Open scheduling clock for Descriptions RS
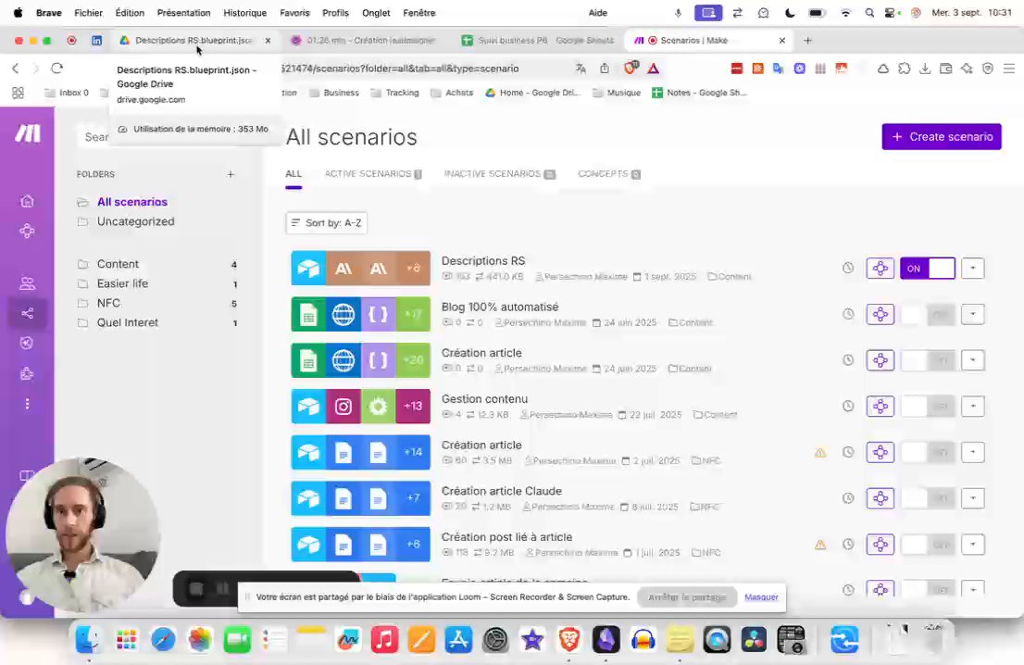The width and height of the screenshot is (1024, 665). tap(848, 268)
